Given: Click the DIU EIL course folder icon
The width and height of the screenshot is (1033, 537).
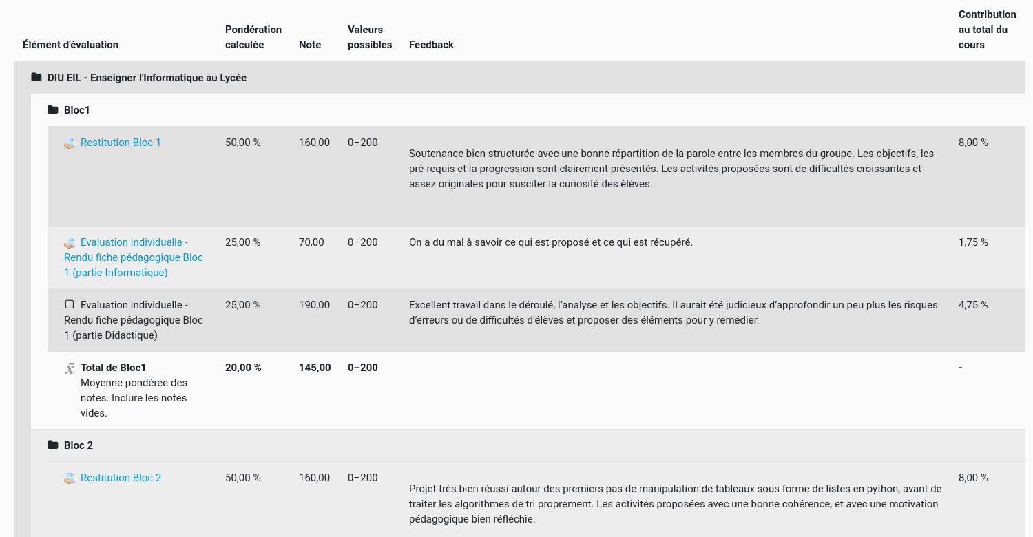Looking at the screenshot, I should point(36,77).
